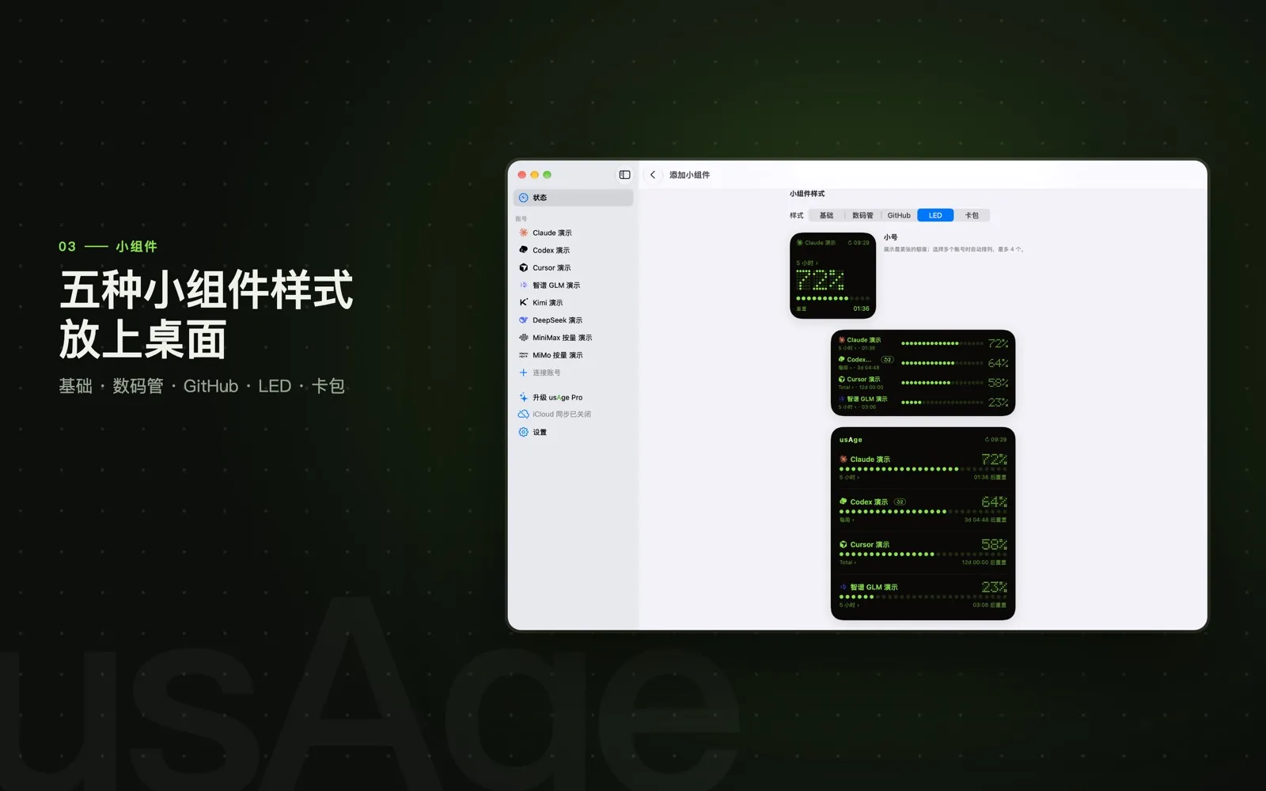Click the Kimi K icon in the sidebar
Screen dimensions: 1266x791
click(x=523, y=302)
